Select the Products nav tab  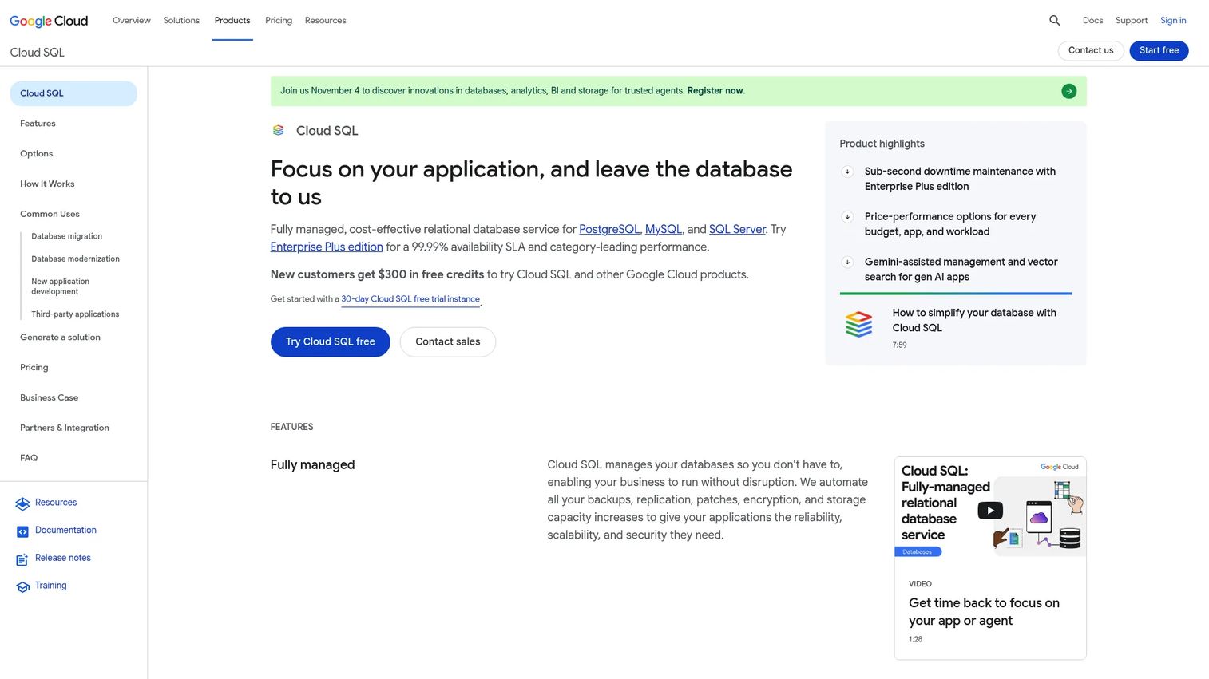click(x=232, y=21)
